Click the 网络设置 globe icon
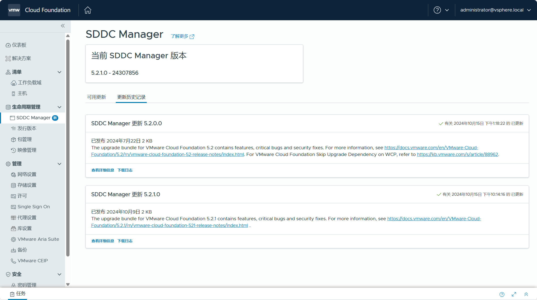Screen dimensions: 537x300 13,175
